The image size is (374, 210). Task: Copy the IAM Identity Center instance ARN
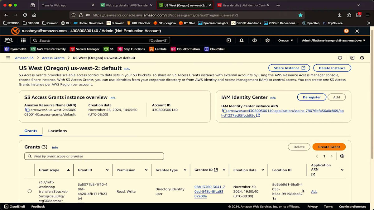tap(224, 111)
